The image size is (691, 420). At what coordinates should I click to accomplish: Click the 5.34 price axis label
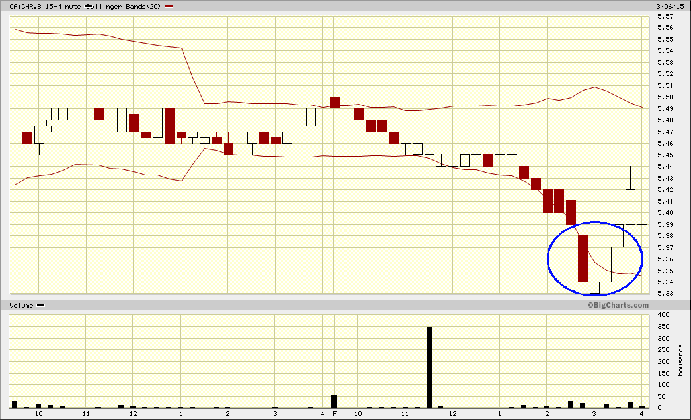[665, 282]
